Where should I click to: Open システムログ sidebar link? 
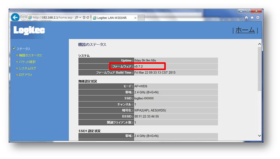click(27, 68)
